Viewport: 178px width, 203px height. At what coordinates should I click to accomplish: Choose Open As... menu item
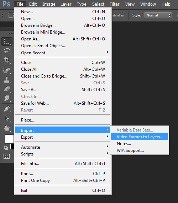tap(63, 39)
